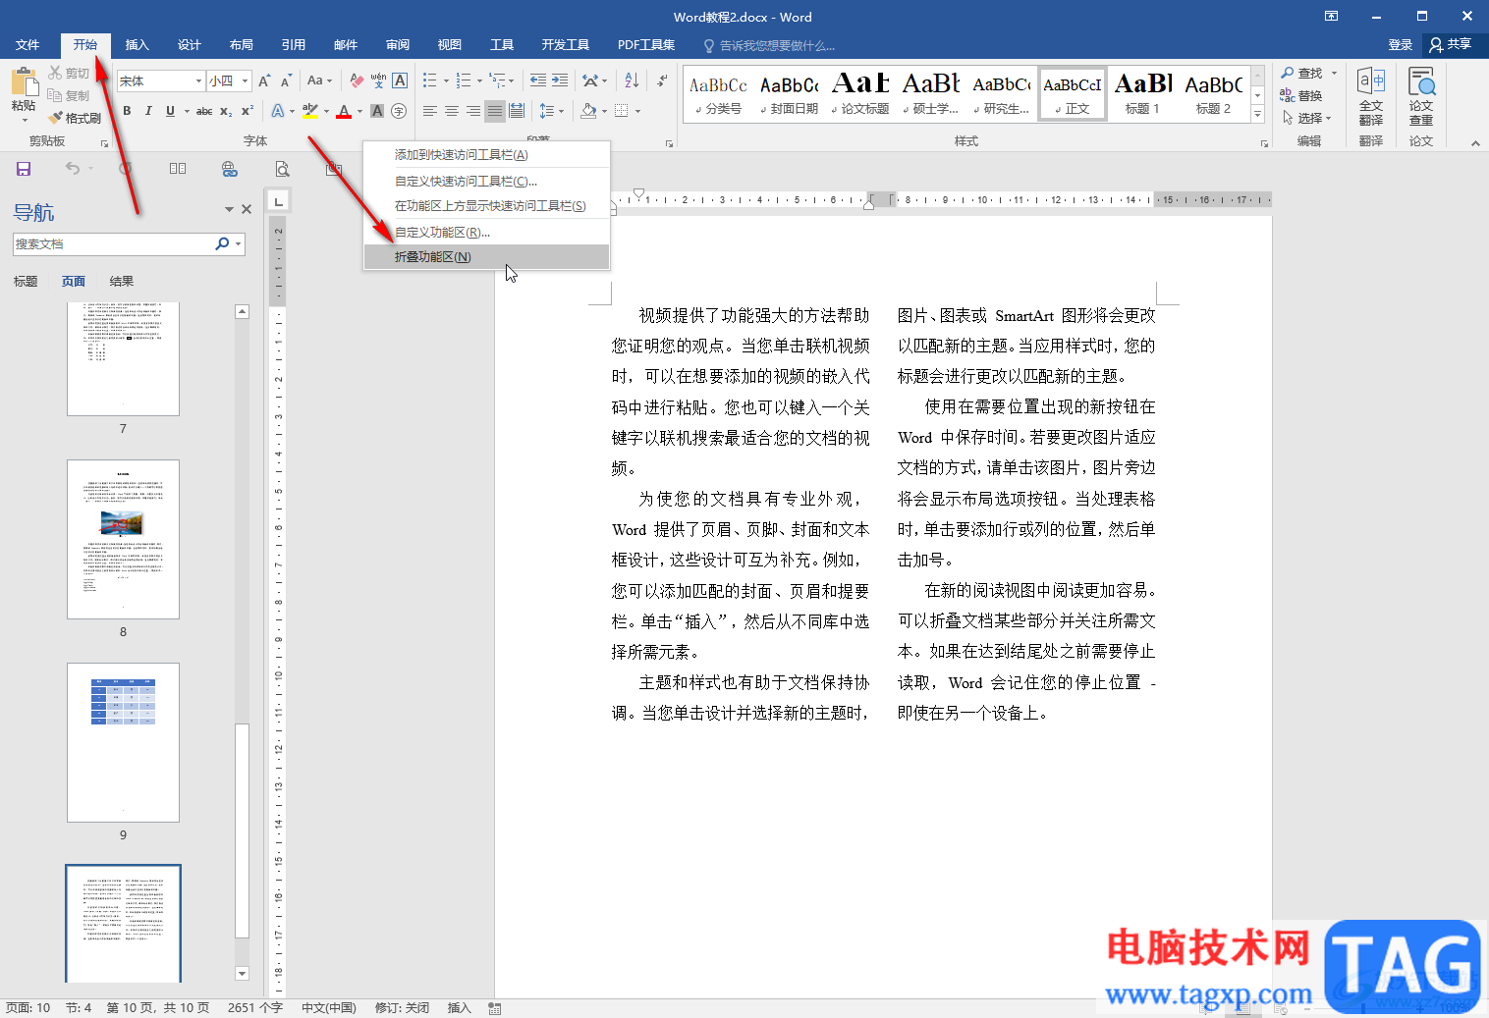The image size is (1489, 1018).
Task: Expand the bullets list dropdown arrow
Action: pyautogui.click(x=446, y=81)
